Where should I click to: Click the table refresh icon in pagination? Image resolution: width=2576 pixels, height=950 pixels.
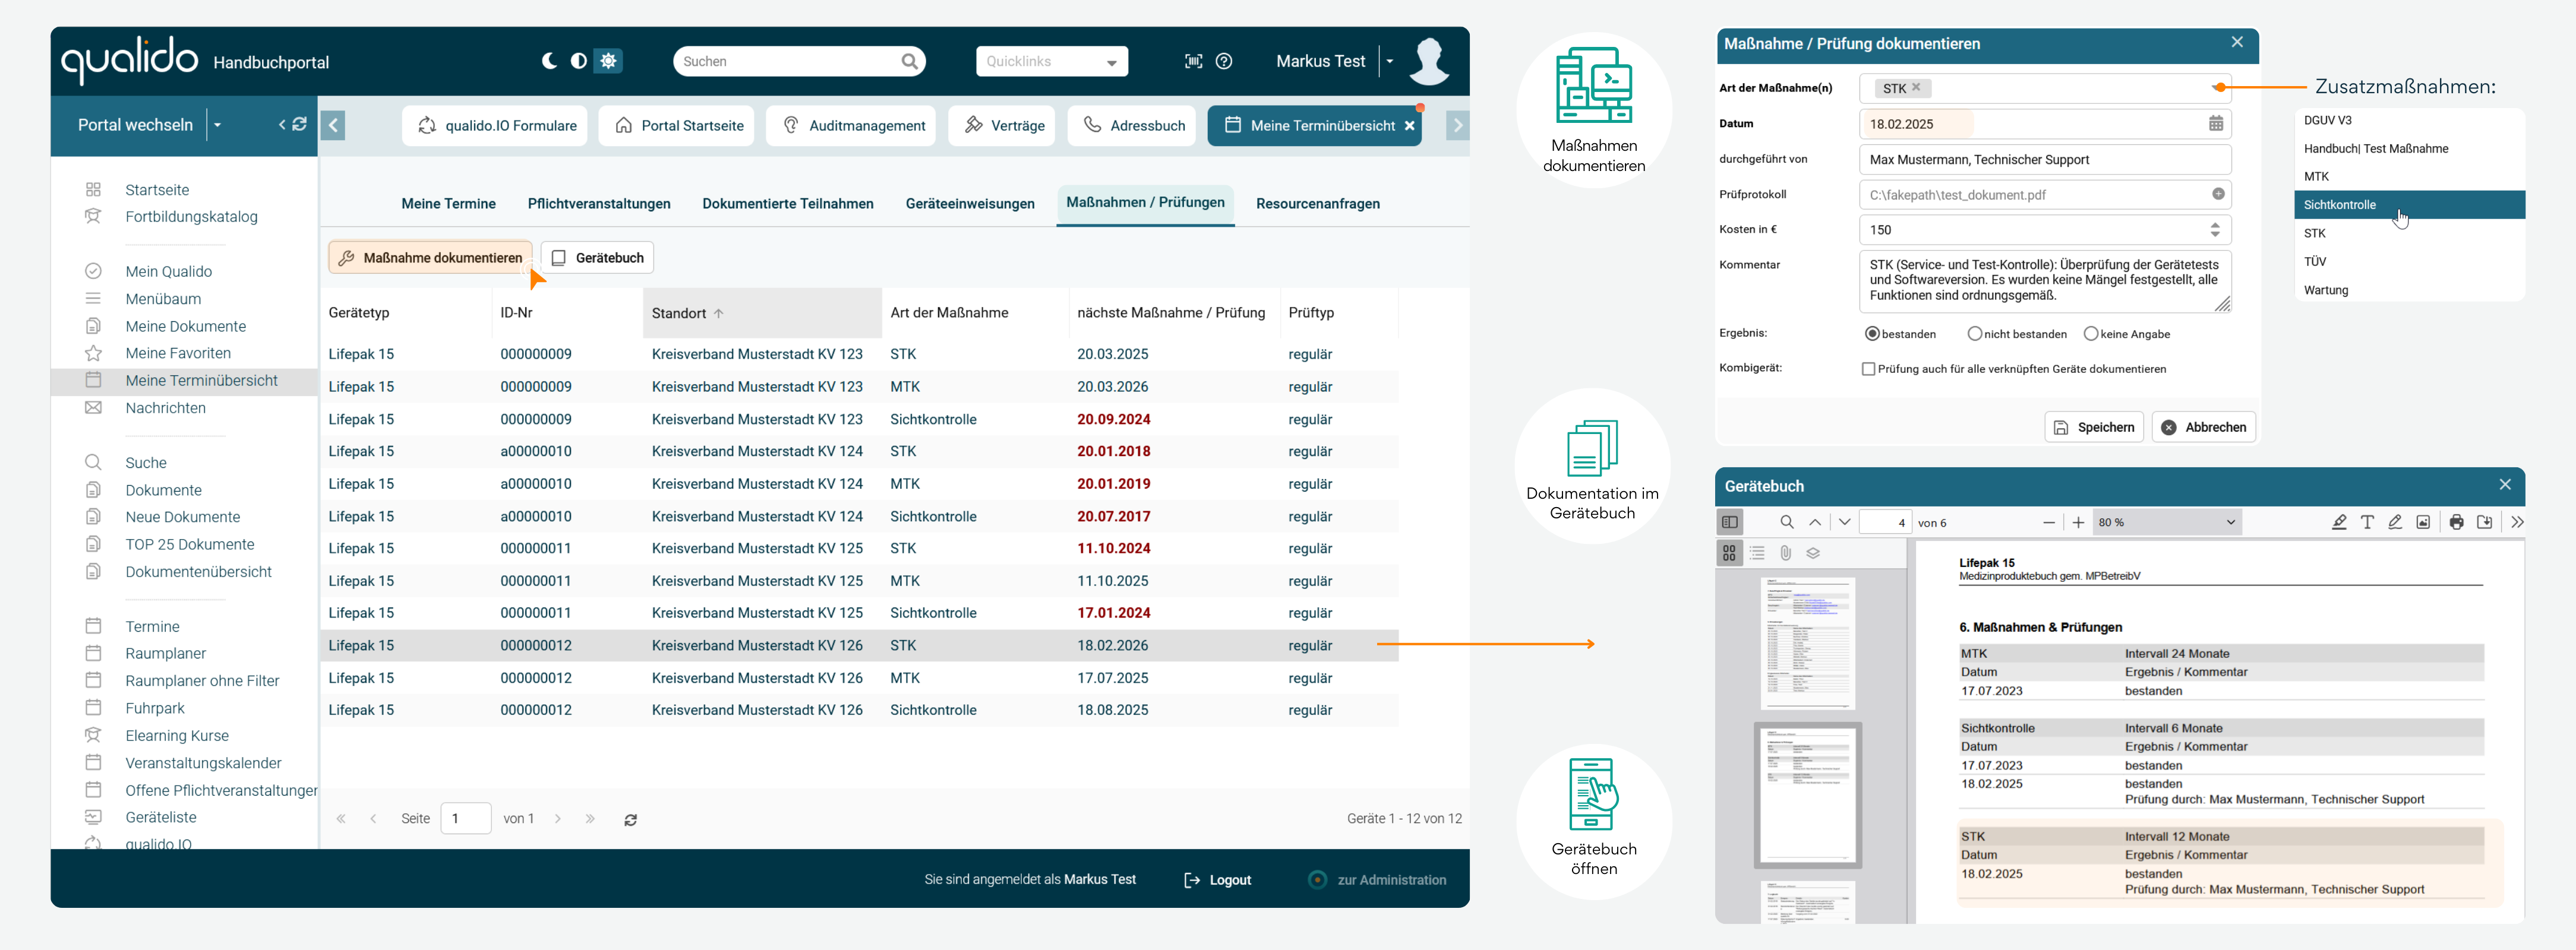click(x=631, y=819)
